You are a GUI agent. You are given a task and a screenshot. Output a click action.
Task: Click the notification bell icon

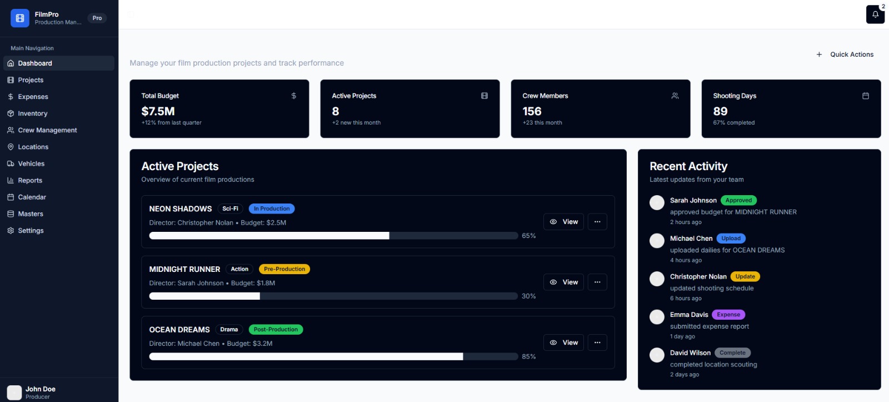point(875,14)
